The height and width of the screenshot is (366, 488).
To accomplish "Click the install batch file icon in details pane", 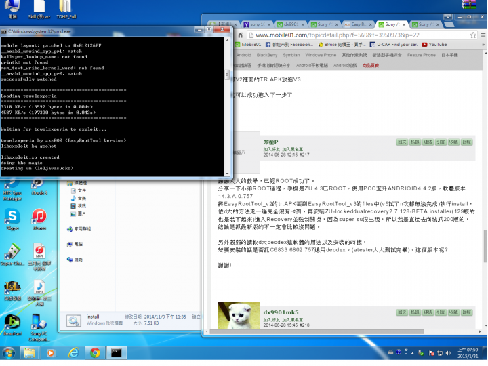I will click(74, 321).
